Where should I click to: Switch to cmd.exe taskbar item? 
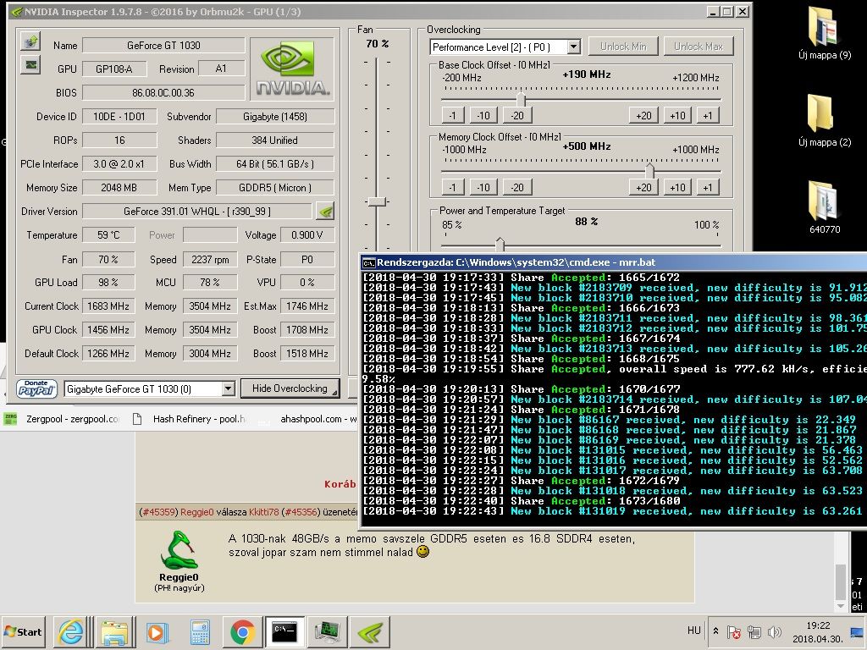click(284, 631)
